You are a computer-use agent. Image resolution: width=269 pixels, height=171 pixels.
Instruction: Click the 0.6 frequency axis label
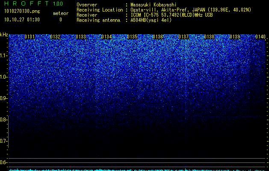3,162
